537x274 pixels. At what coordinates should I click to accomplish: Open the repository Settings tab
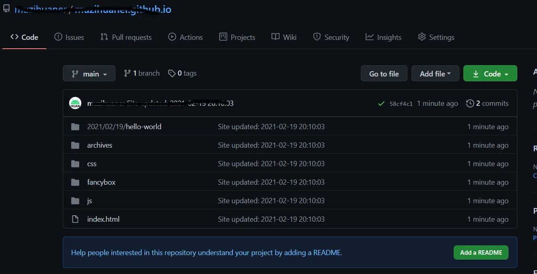(436, 37)
